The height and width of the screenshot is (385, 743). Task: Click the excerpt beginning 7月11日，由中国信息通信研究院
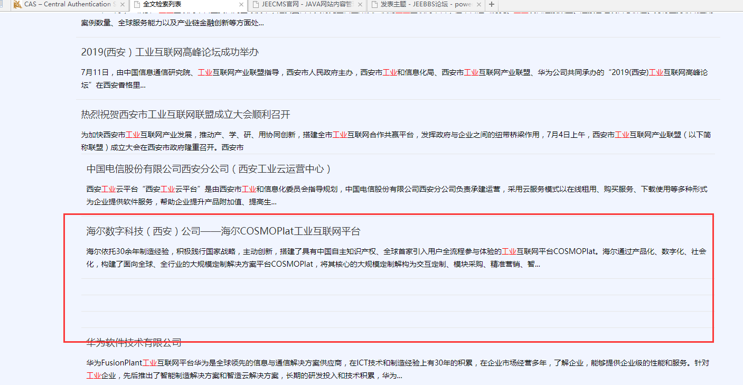click(394, 79)
